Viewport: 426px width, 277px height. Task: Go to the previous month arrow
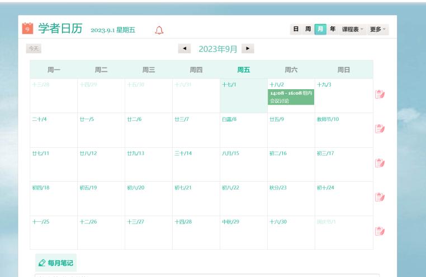(x=183, y=49)
